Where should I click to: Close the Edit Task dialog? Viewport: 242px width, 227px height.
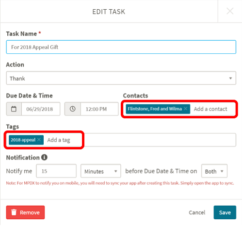(x=230, y=11)
